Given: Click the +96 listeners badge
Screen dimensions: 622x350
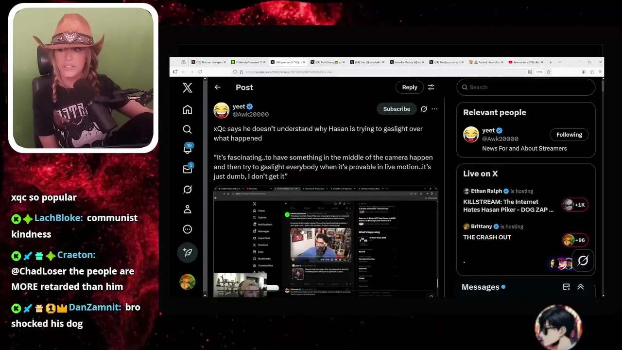Looking at the screenshot, I should tap(575, 240).
